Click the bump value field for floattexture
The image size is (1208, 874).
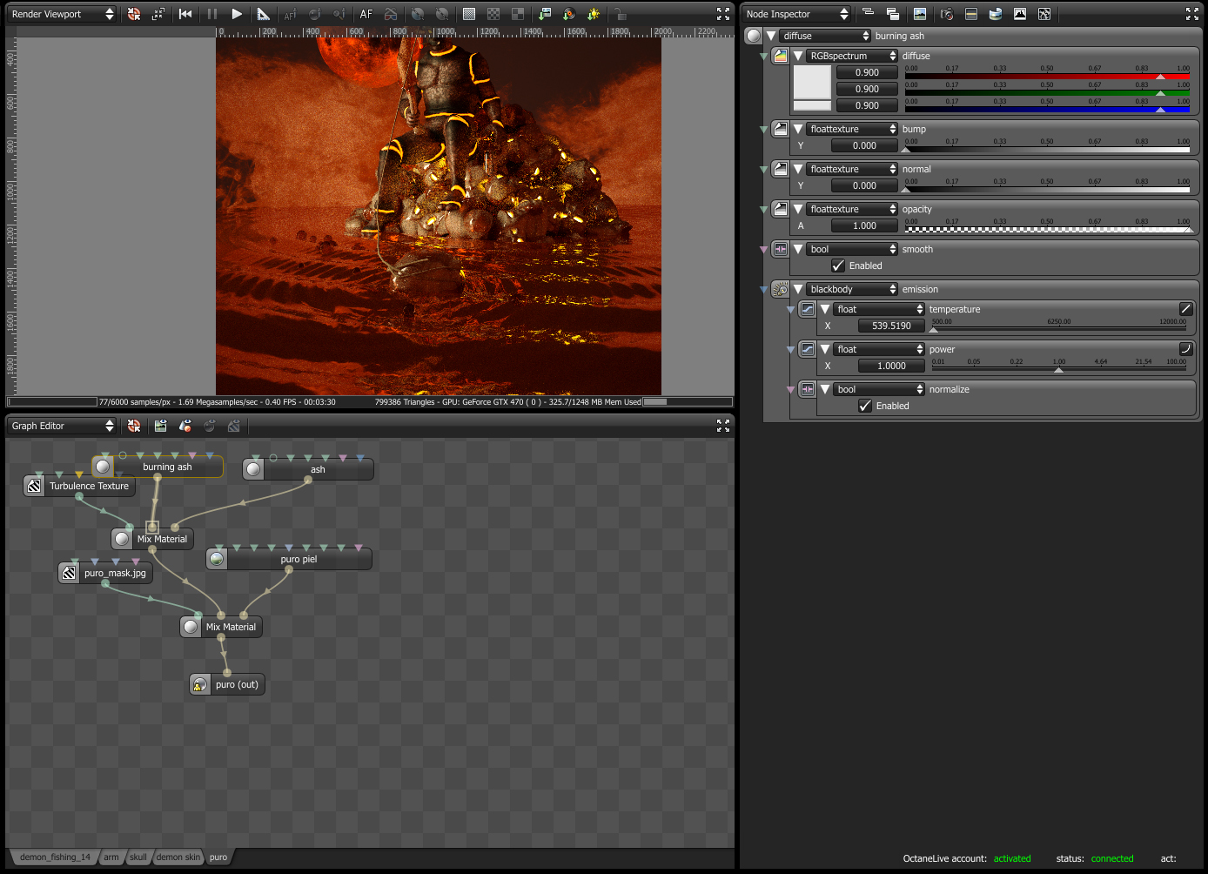(864, 145)
